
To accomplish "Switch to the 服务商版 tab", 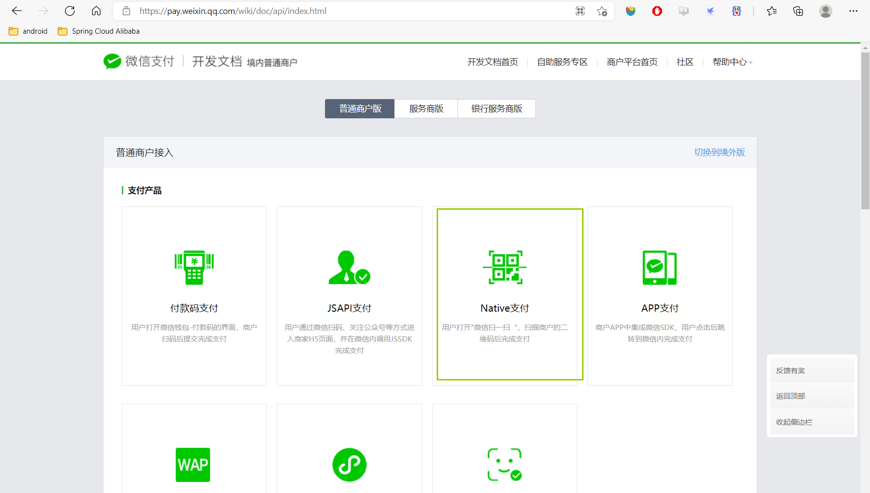I will coord(426,108).
